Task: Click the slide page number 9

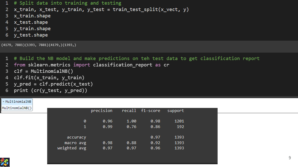Action: click(x=290, y=158)
